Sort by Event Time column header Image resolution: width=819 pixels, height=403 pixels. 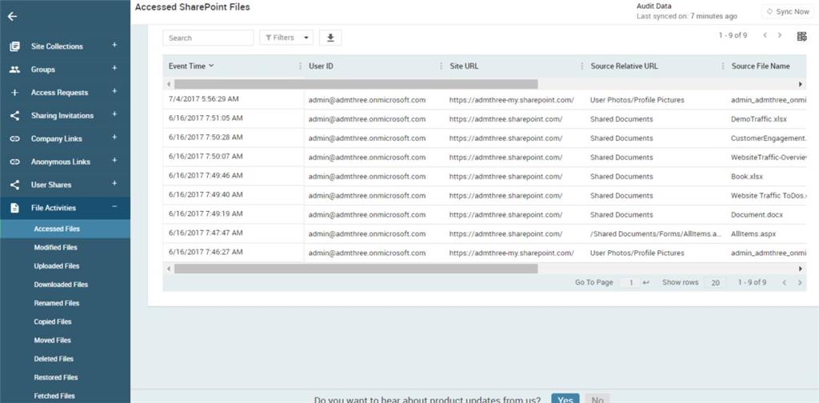[x=190, y=66]
